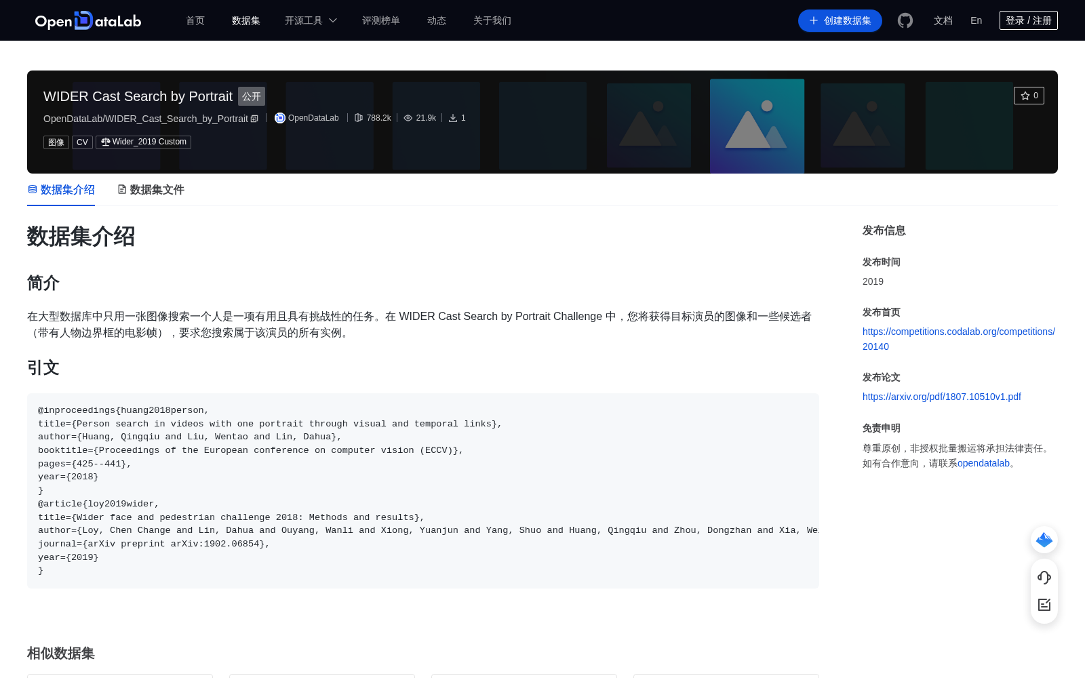The width and height of the screenshot is (1085, 678).
Task: Click the download count icon
Action: [x=453, y=118]
